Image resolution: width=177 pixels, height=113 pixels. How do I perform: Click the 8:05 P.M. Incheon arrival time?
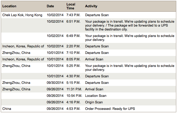point(73,59)
